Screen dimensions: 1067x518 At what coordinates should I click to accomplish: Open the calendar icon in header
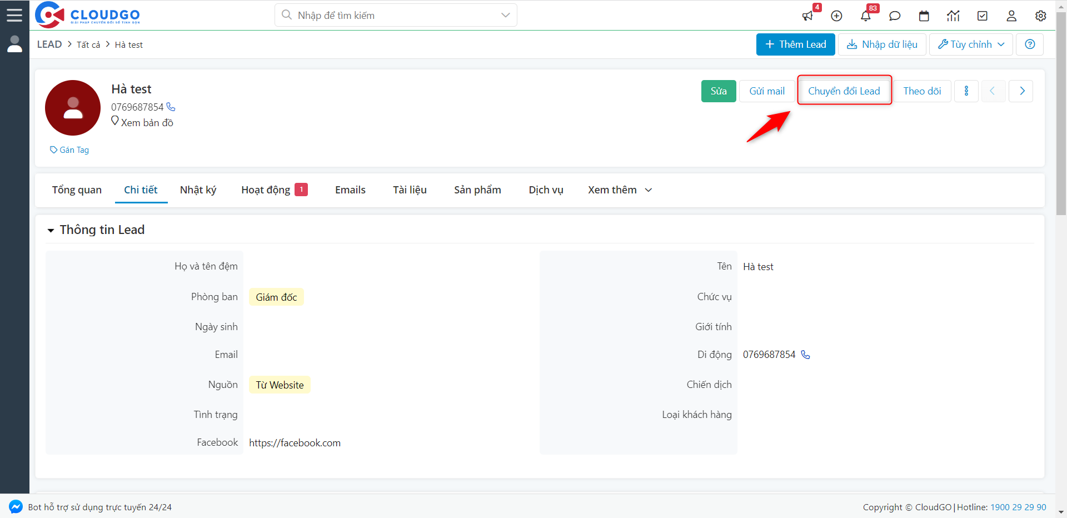pos(924,16)
